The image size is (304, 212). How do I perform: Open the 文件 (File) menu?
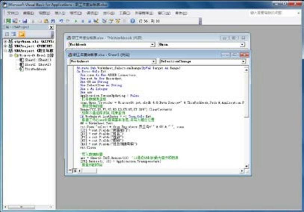click(13, 13)
